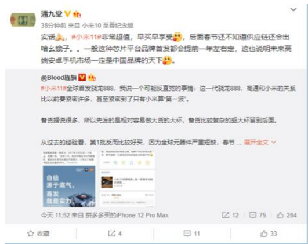Screen dimensions: 308x244
Task: Open the second screenshot thumbnail image
Action: click(127, 179)
